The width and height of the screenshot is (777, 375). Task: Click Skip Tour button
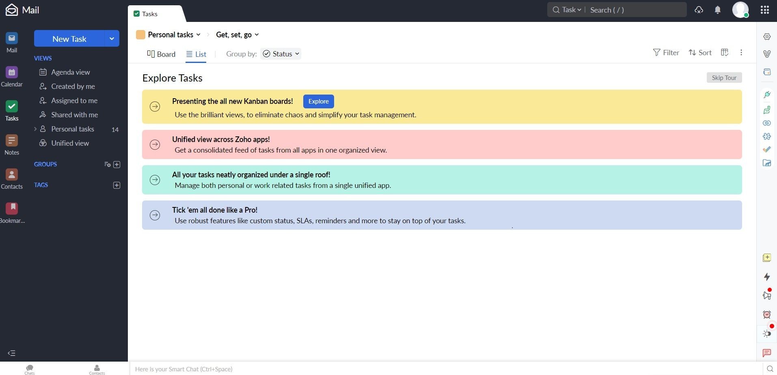[x=724, y=78]
